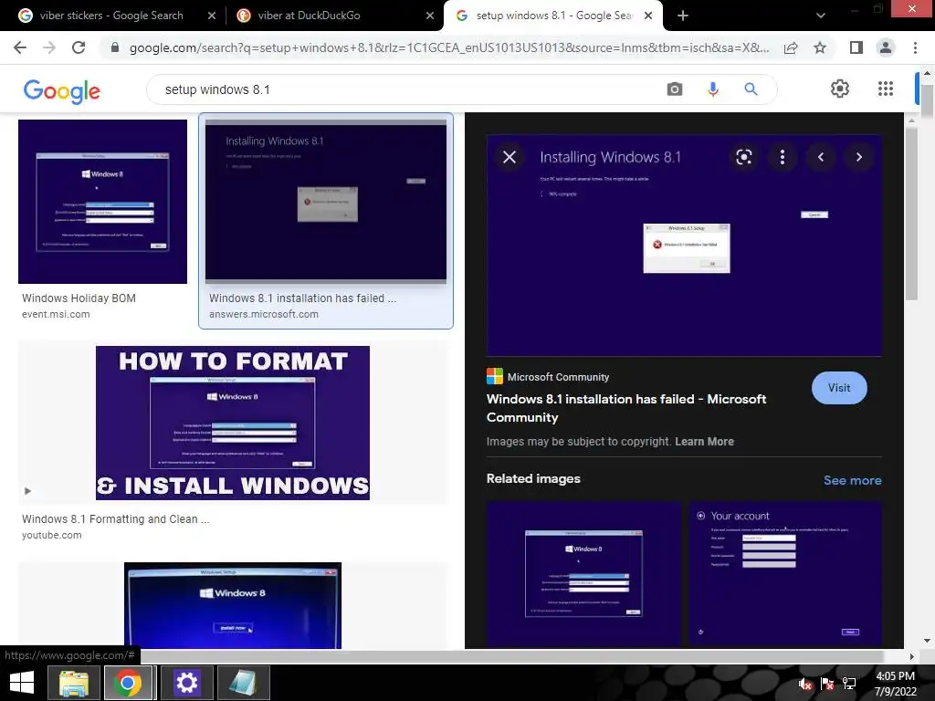This screenshot has width=935, height=701.
Task: Click answers.microsoft.com source text
Action: (264, 314)
